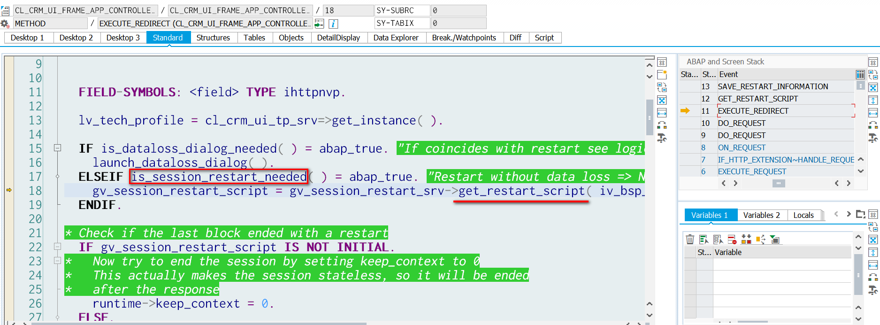Show previous variable tabs with left chevron

(x=836, y=214)
